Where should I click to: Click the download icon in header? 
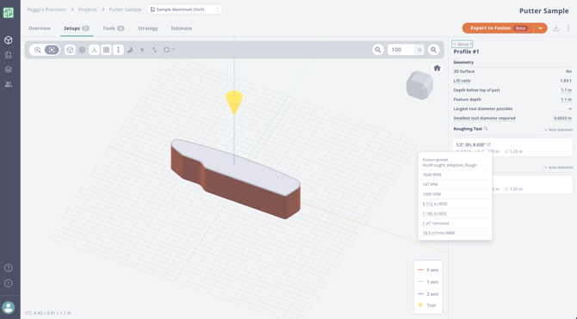(556, 28)
